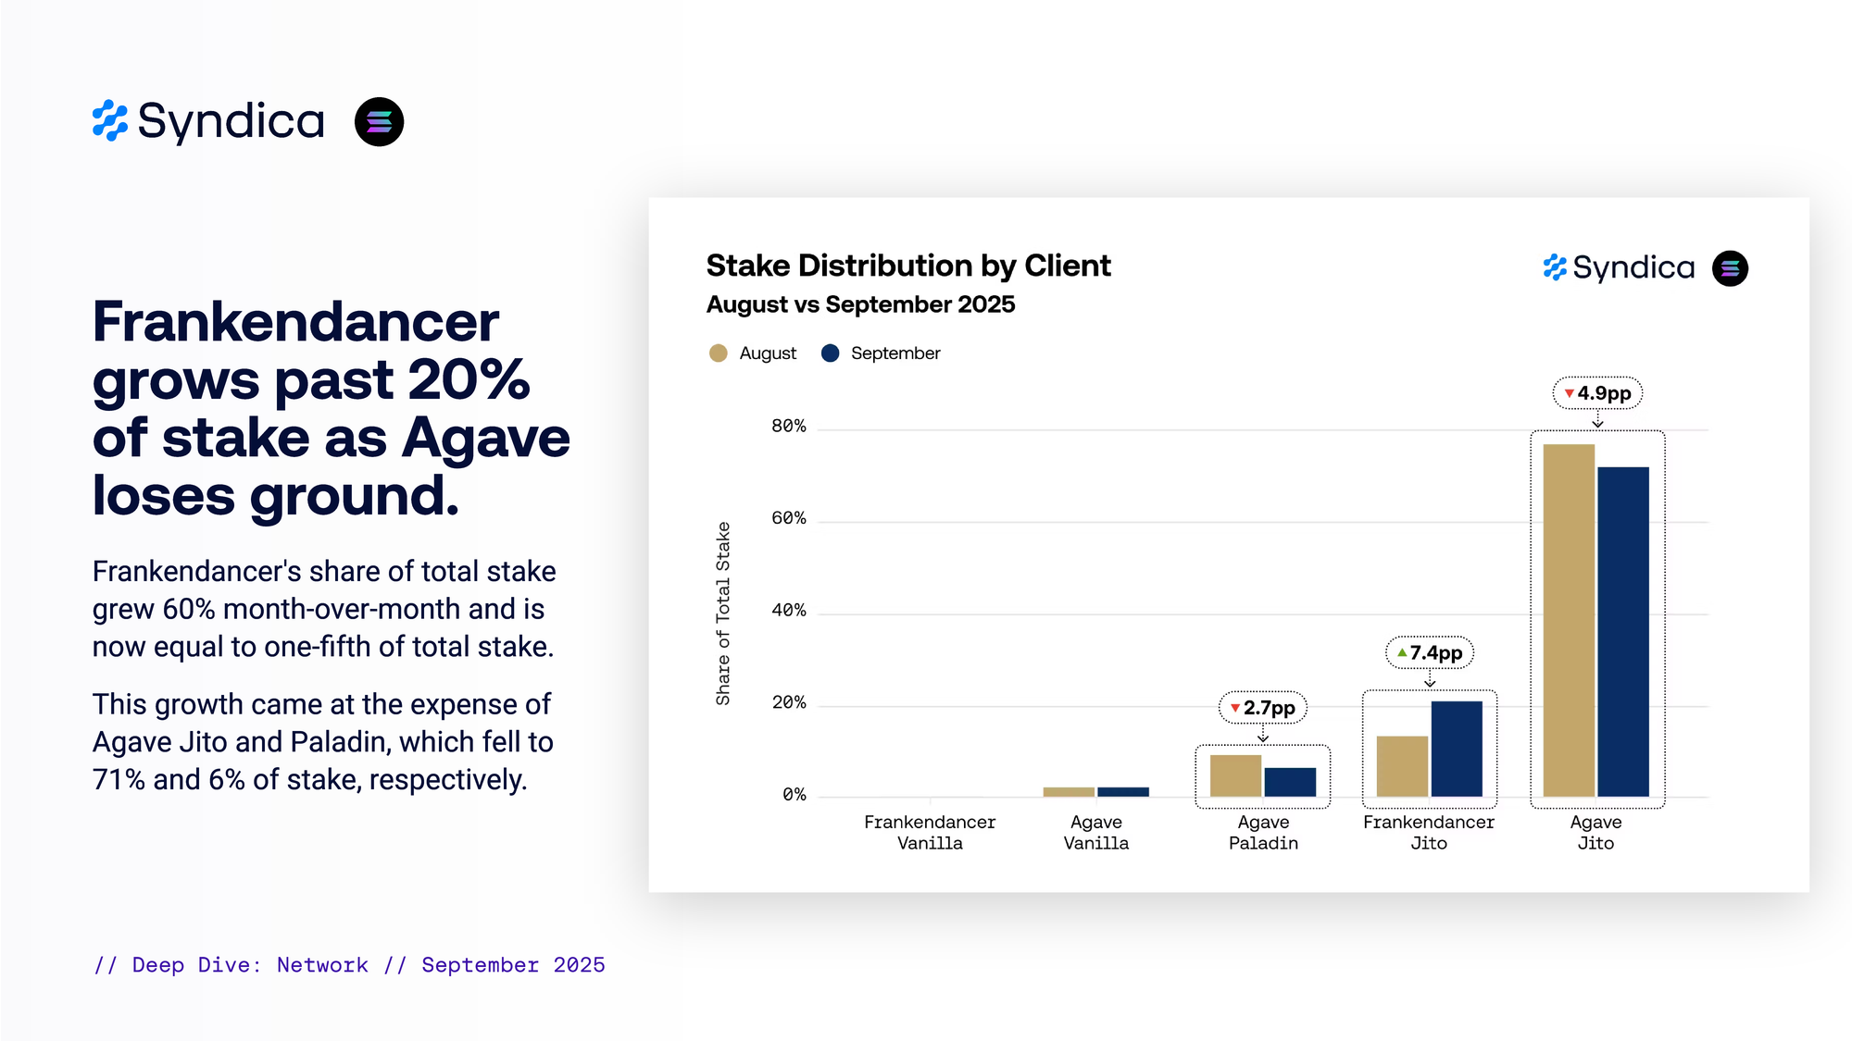
Task: Click the Stake Distribution by Client title
Action: [907, 266]
